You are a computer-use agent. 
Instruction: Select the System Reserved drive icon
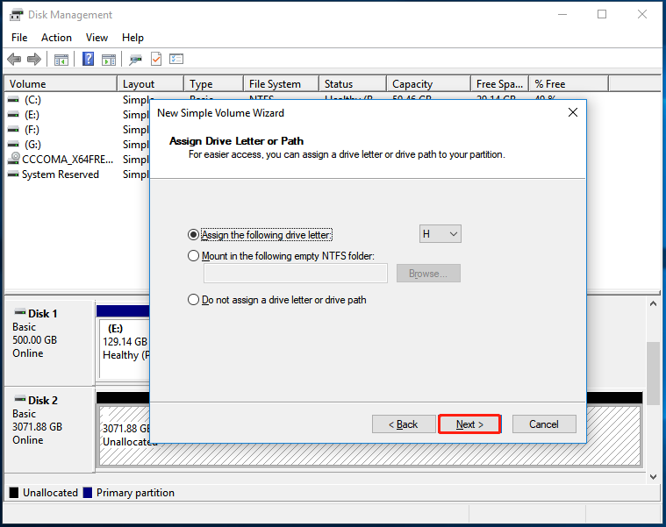click(13, 174)
